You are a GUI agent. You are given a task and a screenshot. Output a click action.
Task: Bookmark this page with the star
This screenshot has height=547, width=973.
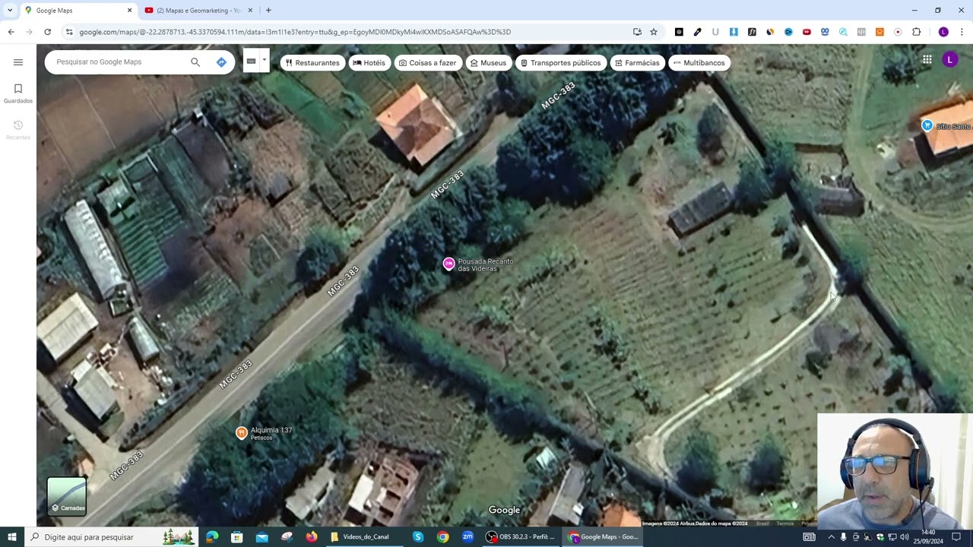coord(654,32)
